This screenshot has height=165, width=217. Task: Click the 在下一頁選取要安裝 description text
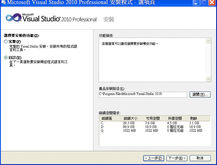click(x=38, y=63)
